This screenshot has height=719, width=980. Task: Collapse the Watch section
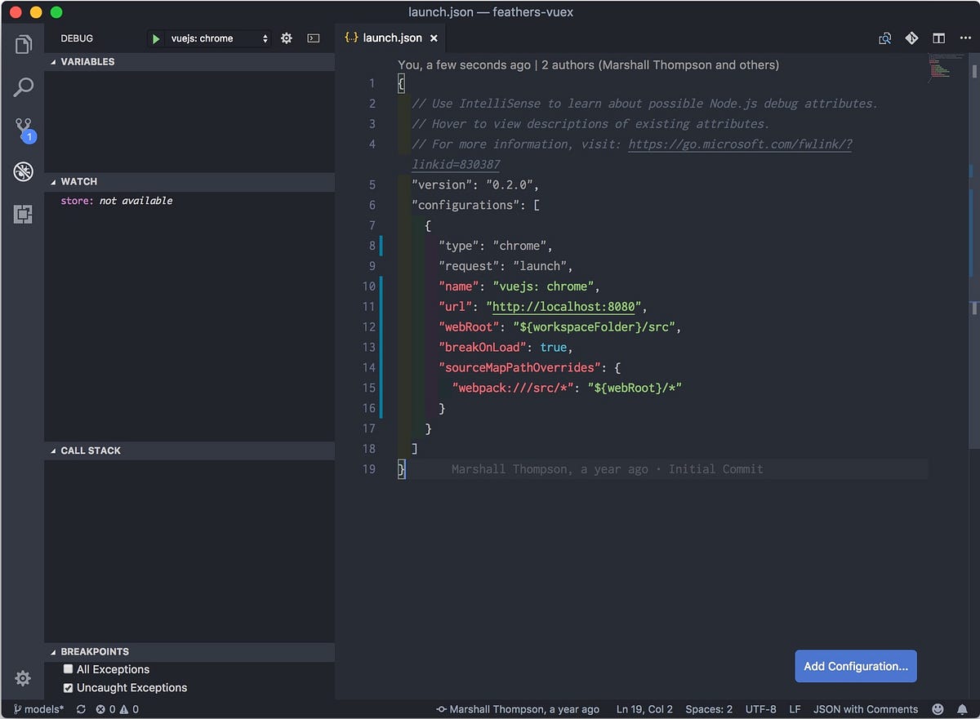[53, 181]
